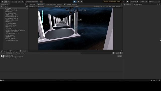This screenshot has height=91, width=161.
Task: Click the status bar info message icon
Action: [x=1, y=80]
